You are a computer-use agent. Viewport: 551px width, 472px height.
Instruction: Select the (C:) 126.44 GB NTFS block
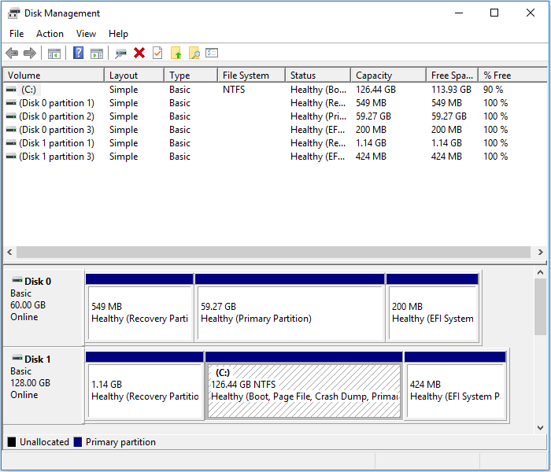[304, 385]
